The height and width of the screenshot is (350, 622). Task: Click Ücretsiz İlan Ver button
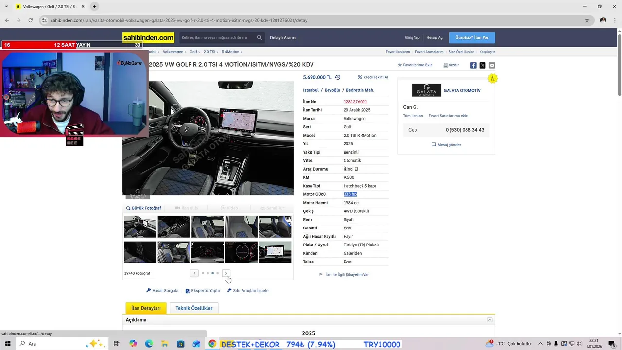point(472,37)
